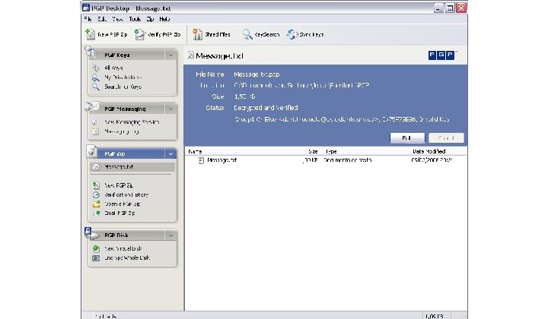Click the PGP Disk panel header
The height and width of the screenshot is (319, 548).
[x=131, y=235]
